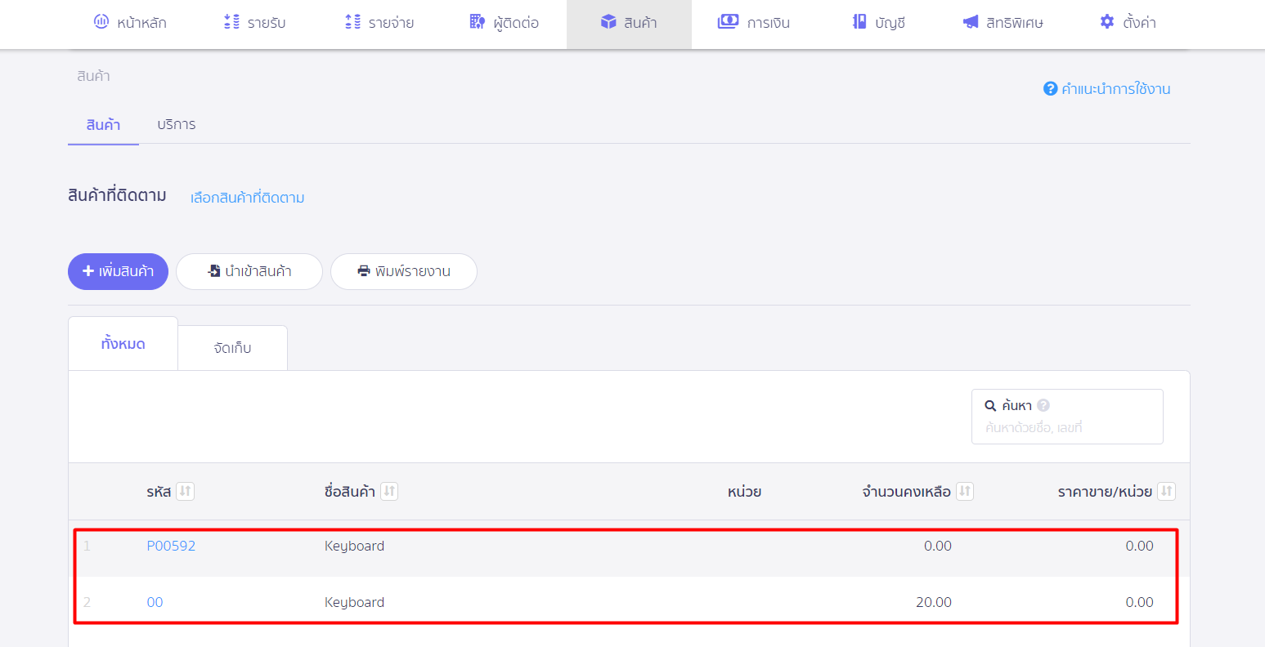Click the help icon next to ค้นหา

[1043, 405]
